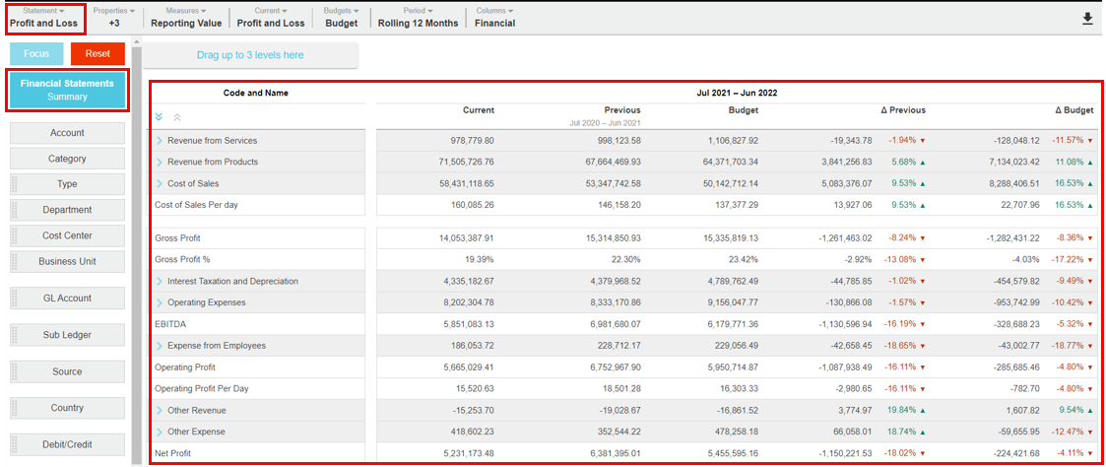Click the Code and Name column header
Viewport: 1106px width, 467px height.
(255, 93)
